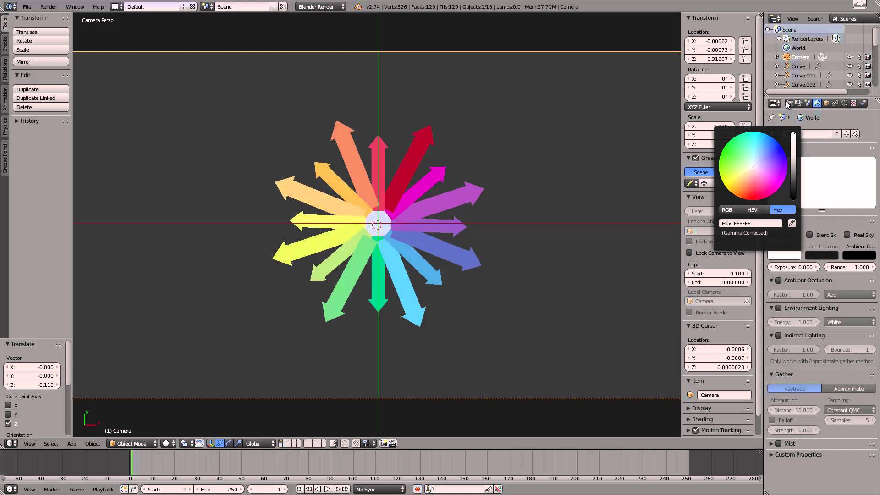The width and height of the screenshot is (880, 495).
Task: Check the X constraint axis checkbox
Action: click(8, 405)
